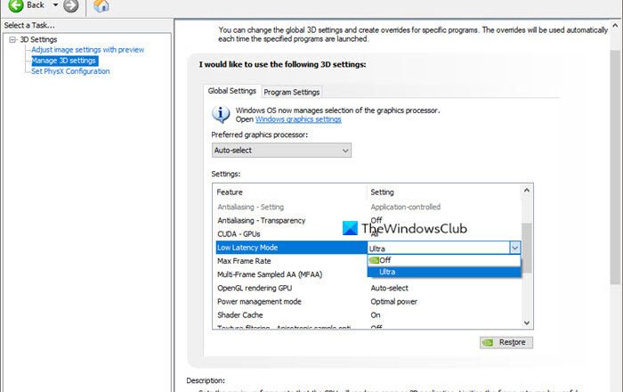
Task: Switch to the Program Settings tab
Action: [x=292, y=92]
